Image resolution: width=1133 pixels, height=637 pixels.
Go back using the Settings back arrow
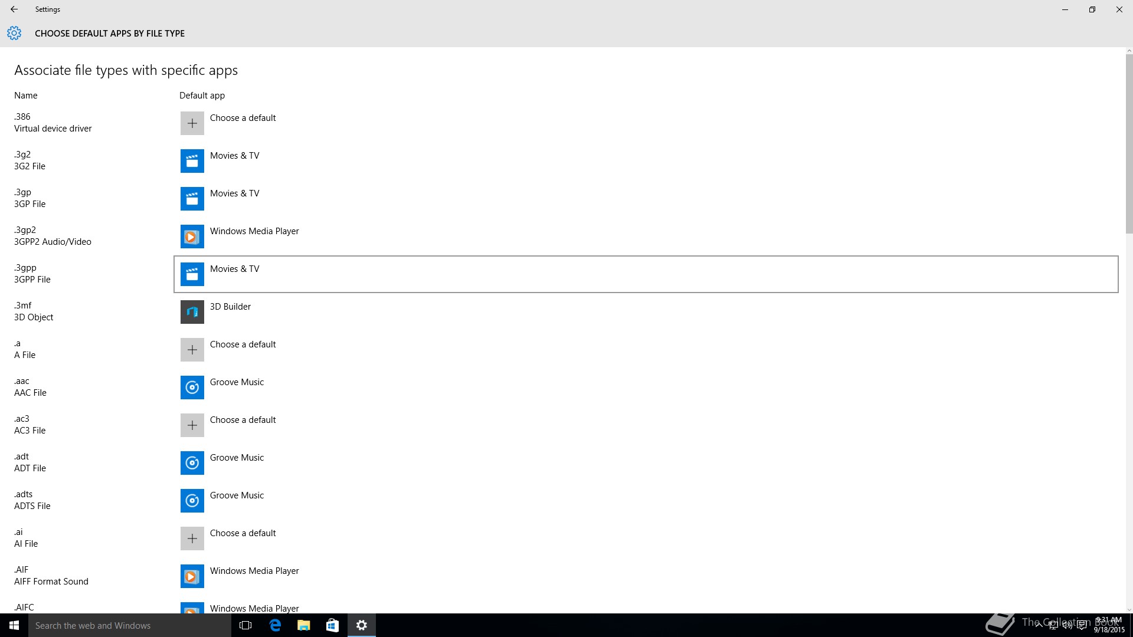click(14, 9)
